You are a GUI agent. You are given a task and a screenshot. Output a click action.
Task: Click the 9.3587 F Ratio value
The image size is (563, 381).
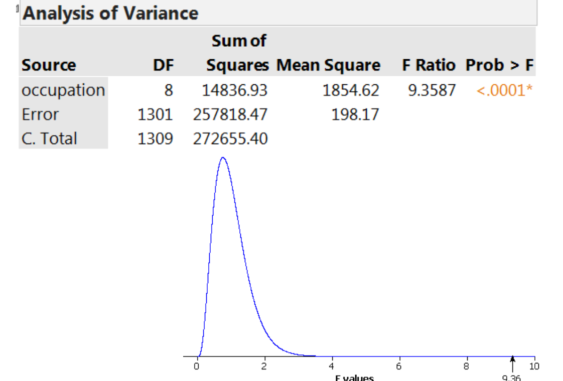click(x=432, y=90)
